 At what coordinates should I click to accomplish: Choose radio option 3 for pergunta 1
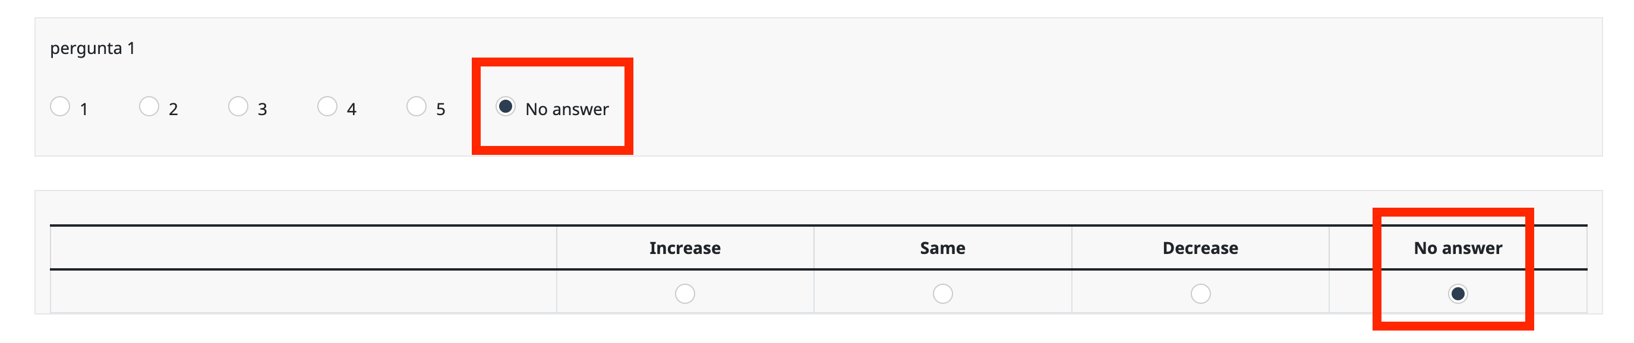point(238,106)
